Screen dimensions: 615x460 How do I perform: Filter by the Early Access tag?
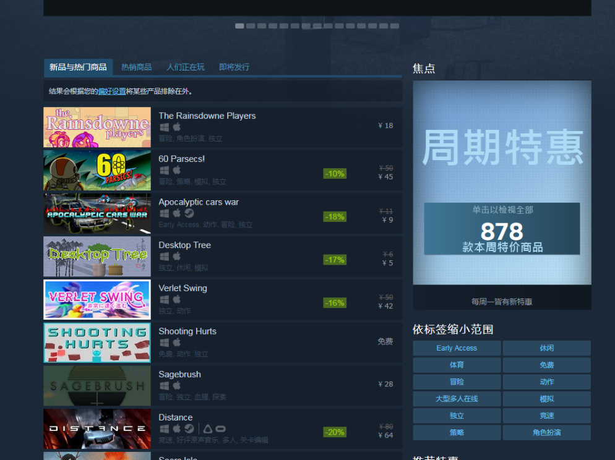coord(457,348)
